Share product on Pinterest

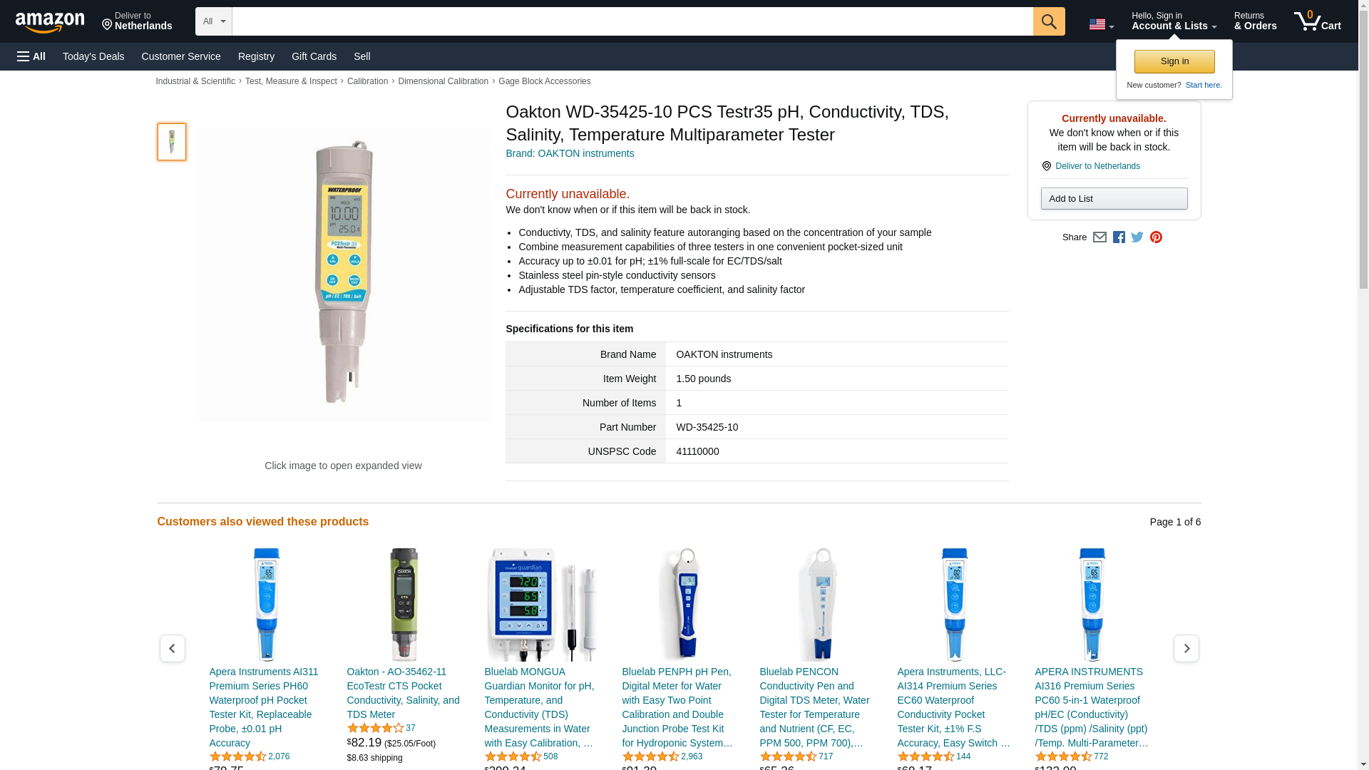(x=1156, y=237)
